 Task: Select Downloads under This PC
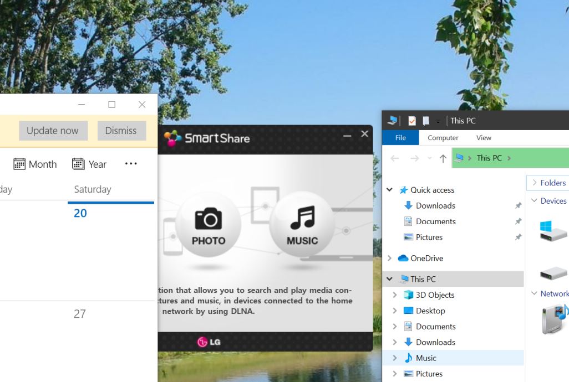coord(435,342)
